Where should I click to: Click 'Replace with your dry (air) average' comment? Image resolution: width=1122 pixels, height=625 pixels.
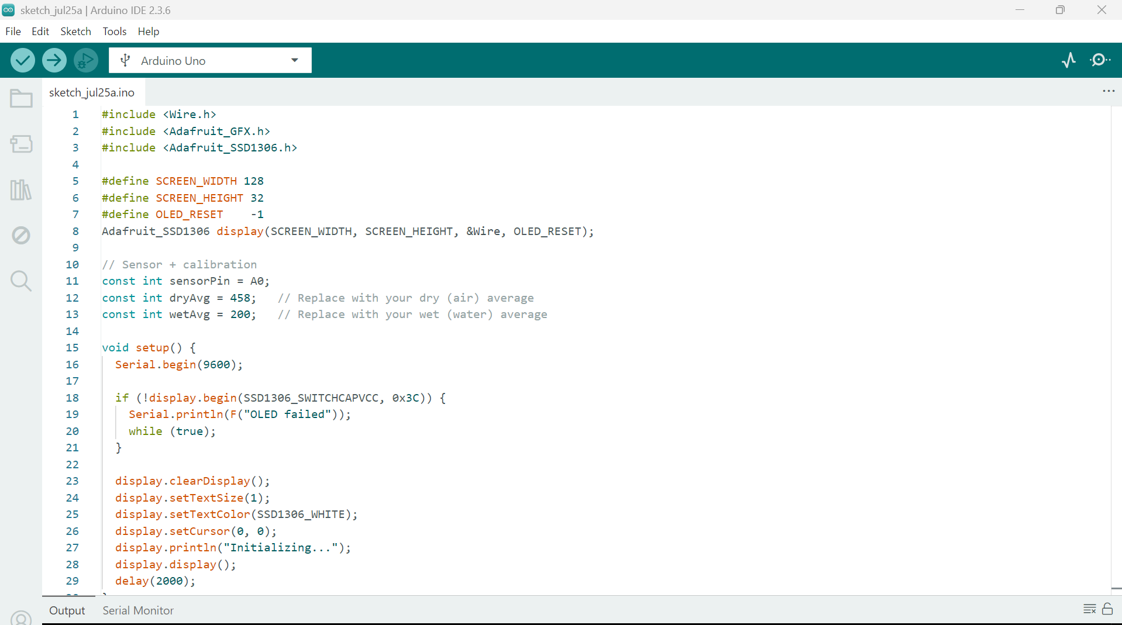click(406, 298)
